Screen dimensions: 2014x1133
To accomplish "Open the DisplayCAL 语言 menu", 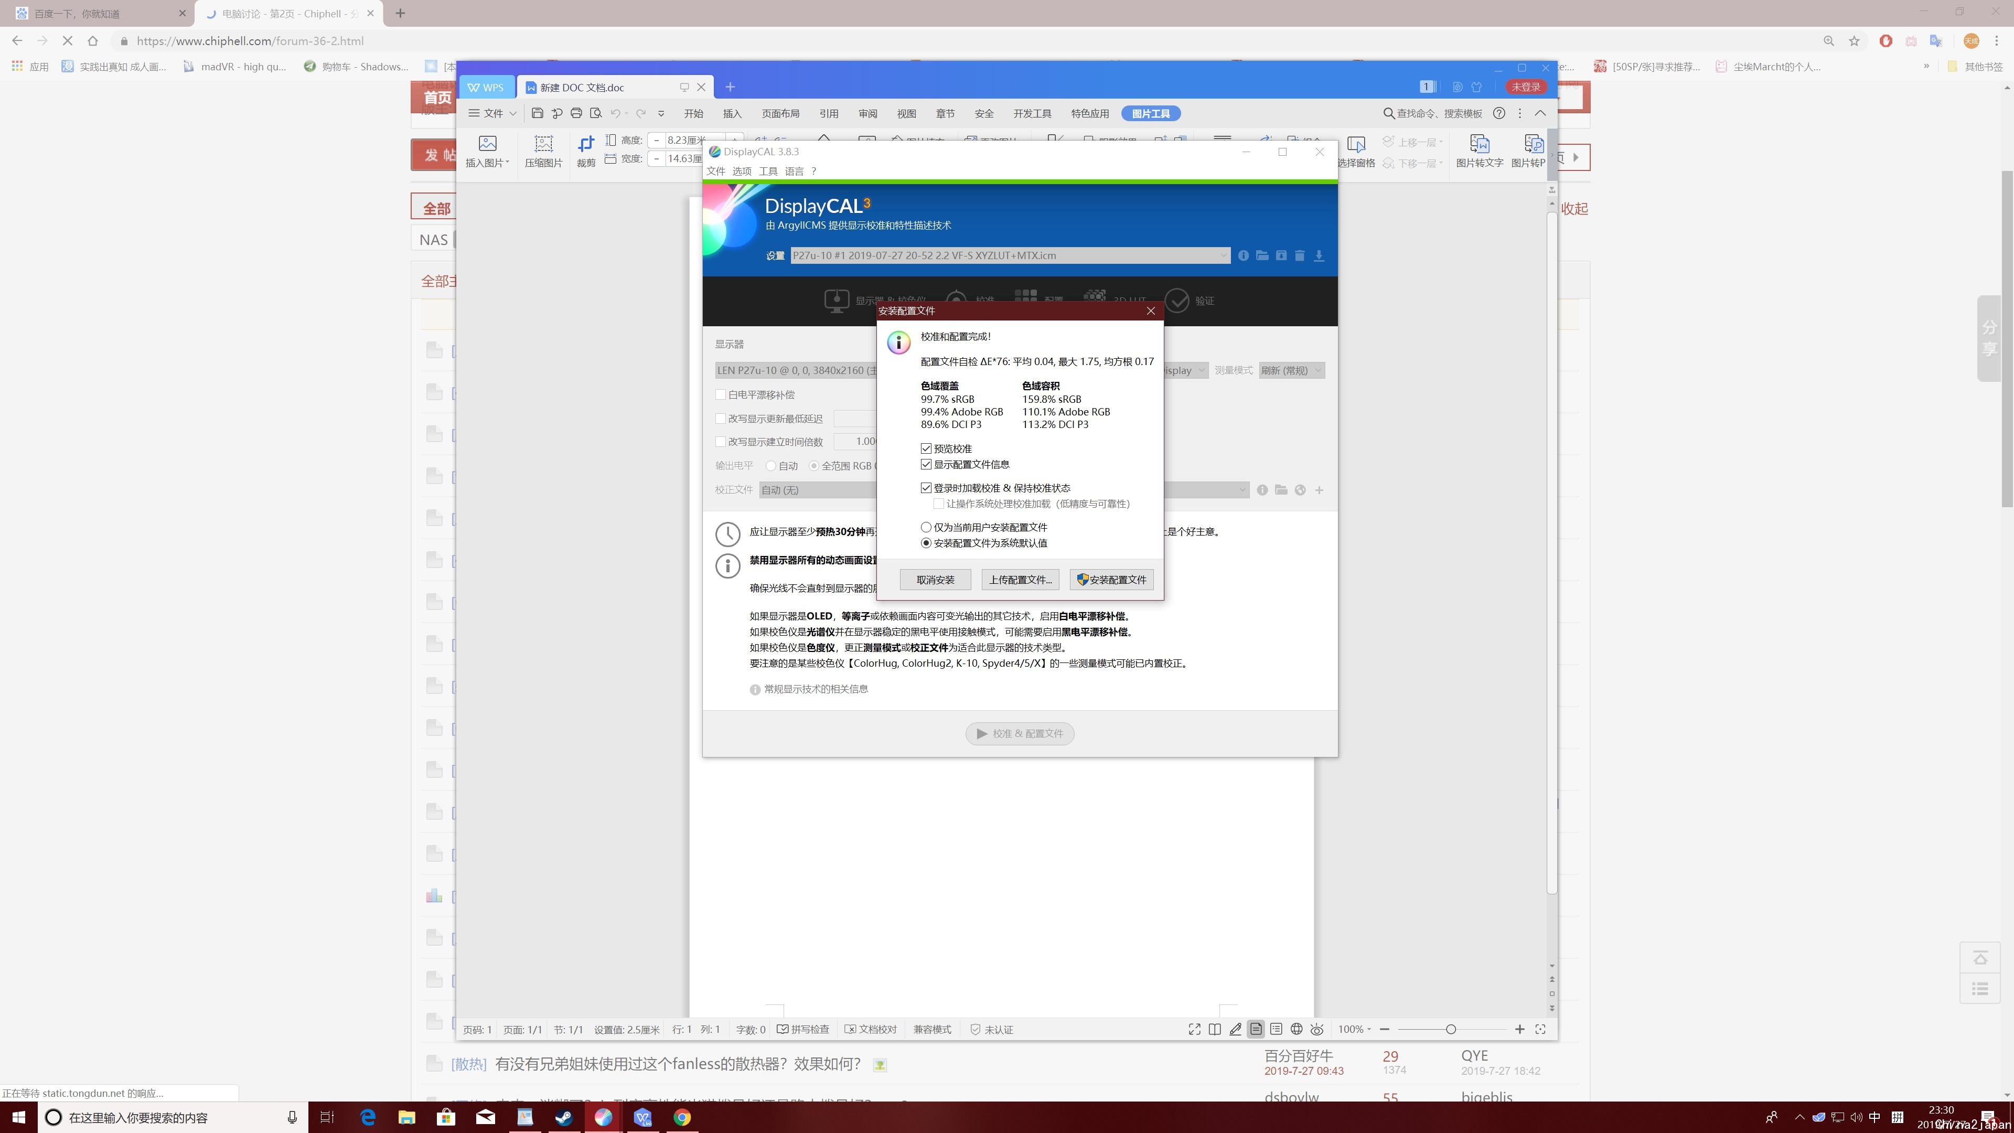I will tap(795, 171).
